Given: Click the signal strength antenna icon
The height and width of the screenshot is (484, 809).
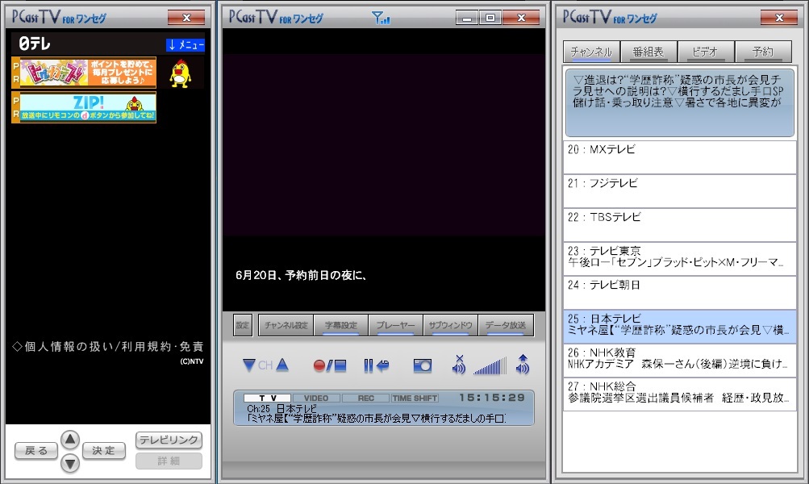Looking at the screenshot, I should click(381, 18).
